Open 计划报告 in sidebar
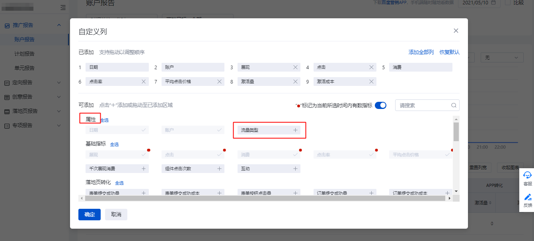 coord(24,54)
